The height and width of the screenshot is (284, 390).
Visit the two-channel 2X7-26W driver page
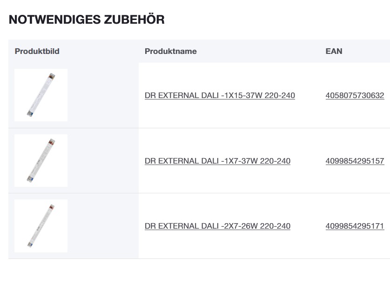[x=217, y=226]
